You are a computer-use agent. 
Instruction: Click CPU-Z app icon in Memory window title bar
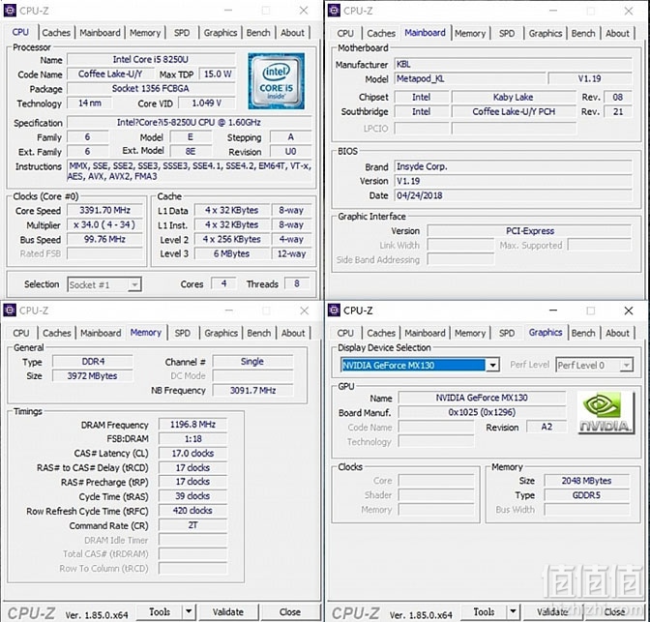pyautogui.click(x=10, y=311)
